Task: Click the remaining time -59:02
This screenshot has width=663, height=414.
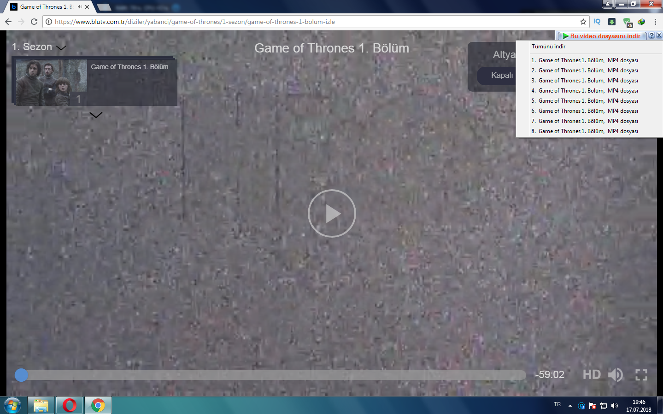Action: point(550,374)
